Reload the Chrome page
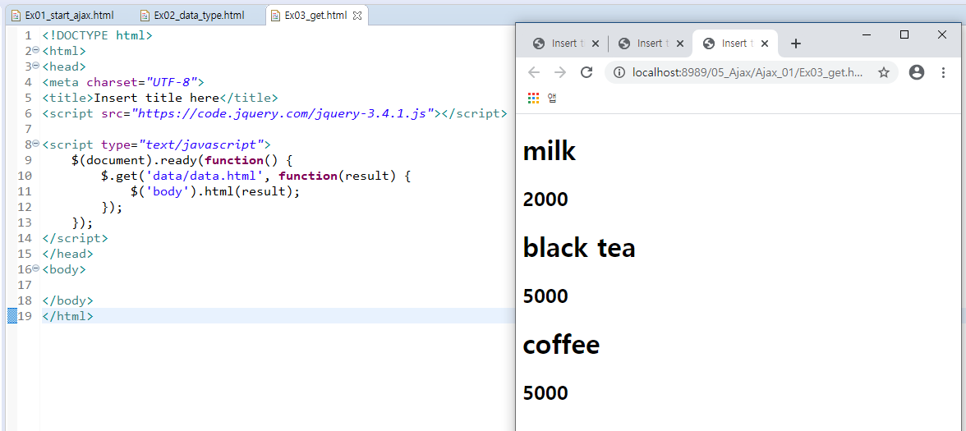 (587, 72)
